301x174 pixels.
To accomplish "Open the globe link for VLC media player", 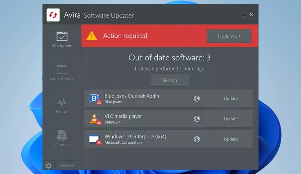I will [x=197, y=119].
